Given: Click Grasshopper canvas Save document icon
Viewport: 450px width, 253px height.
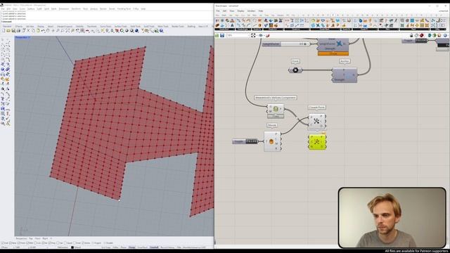Looking at the screenshot, I should pos(222,35).
